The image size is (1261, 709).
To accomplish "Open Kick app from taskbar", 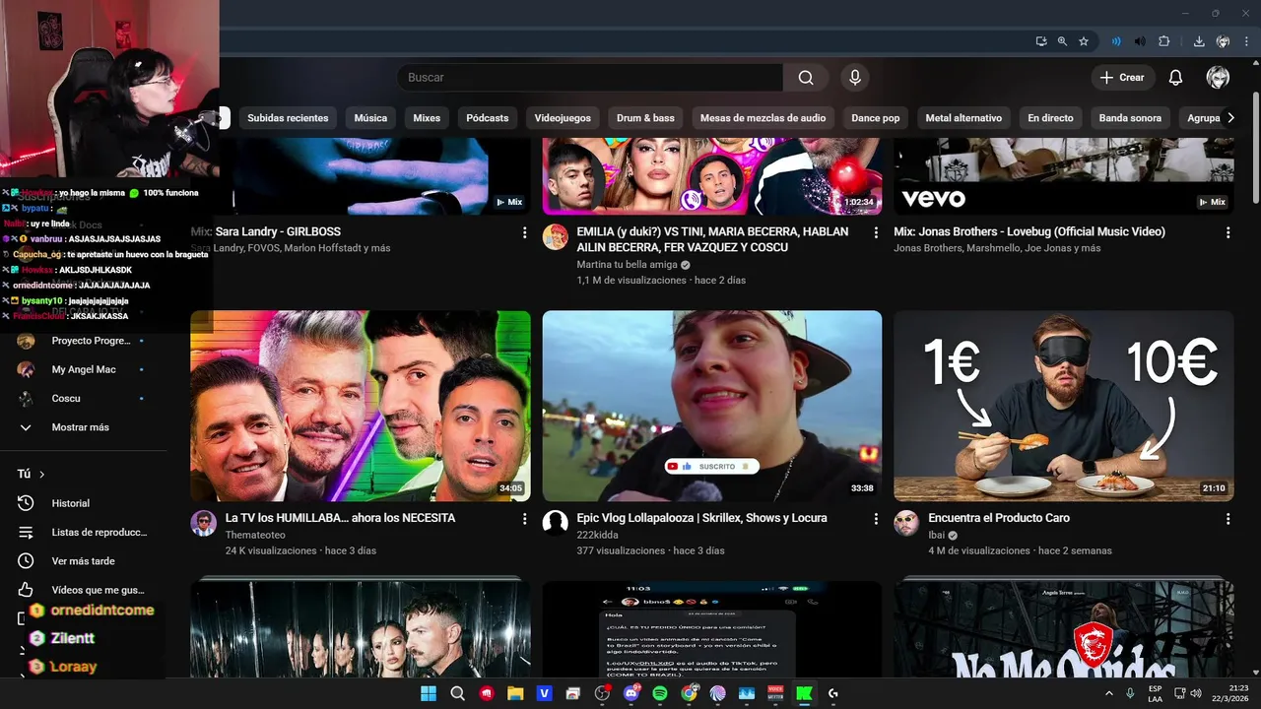I will (x=805, y=693).
